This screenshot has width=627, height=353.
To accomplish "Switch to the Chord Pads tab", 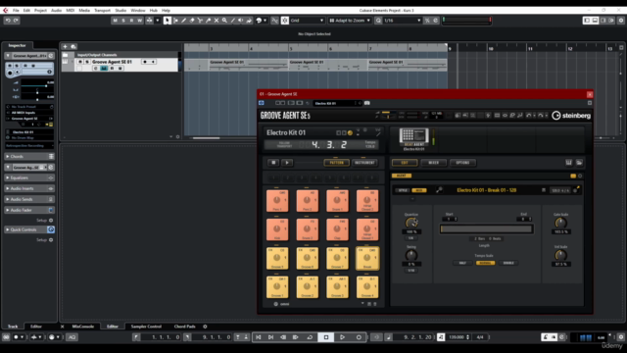I will click(x=184, y=327).
